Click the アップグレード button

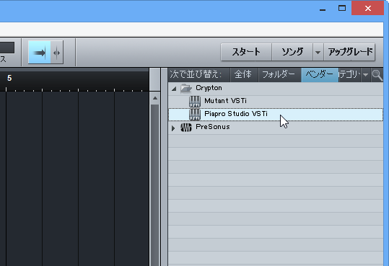click(349, 52)
